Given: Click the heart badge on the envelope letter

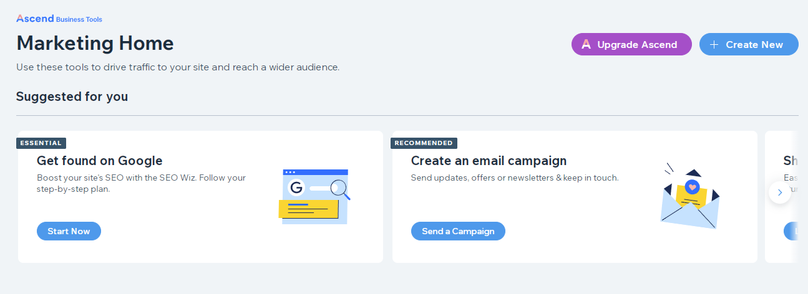Looking at the screenshot, I should (x=691, y=187).
